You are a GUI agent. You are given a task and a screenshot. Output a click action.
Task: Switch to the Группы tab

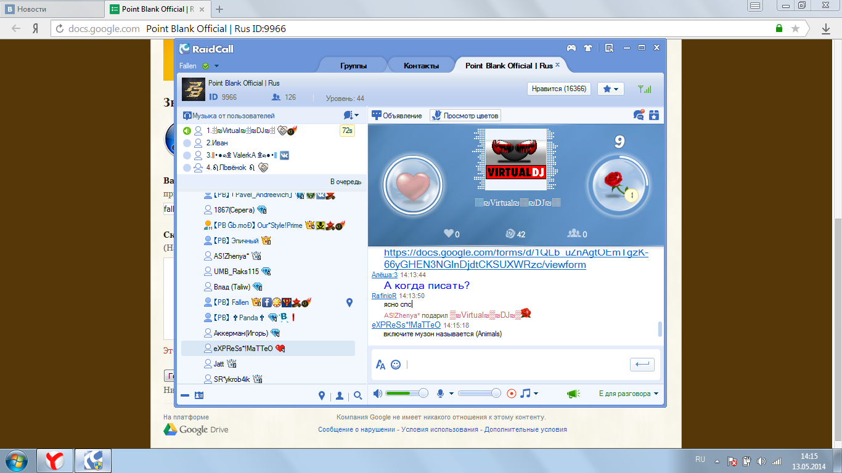[353, 66]
